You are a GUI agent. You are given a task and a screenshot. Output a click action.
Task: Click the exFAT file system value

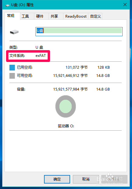pos(41,56)
